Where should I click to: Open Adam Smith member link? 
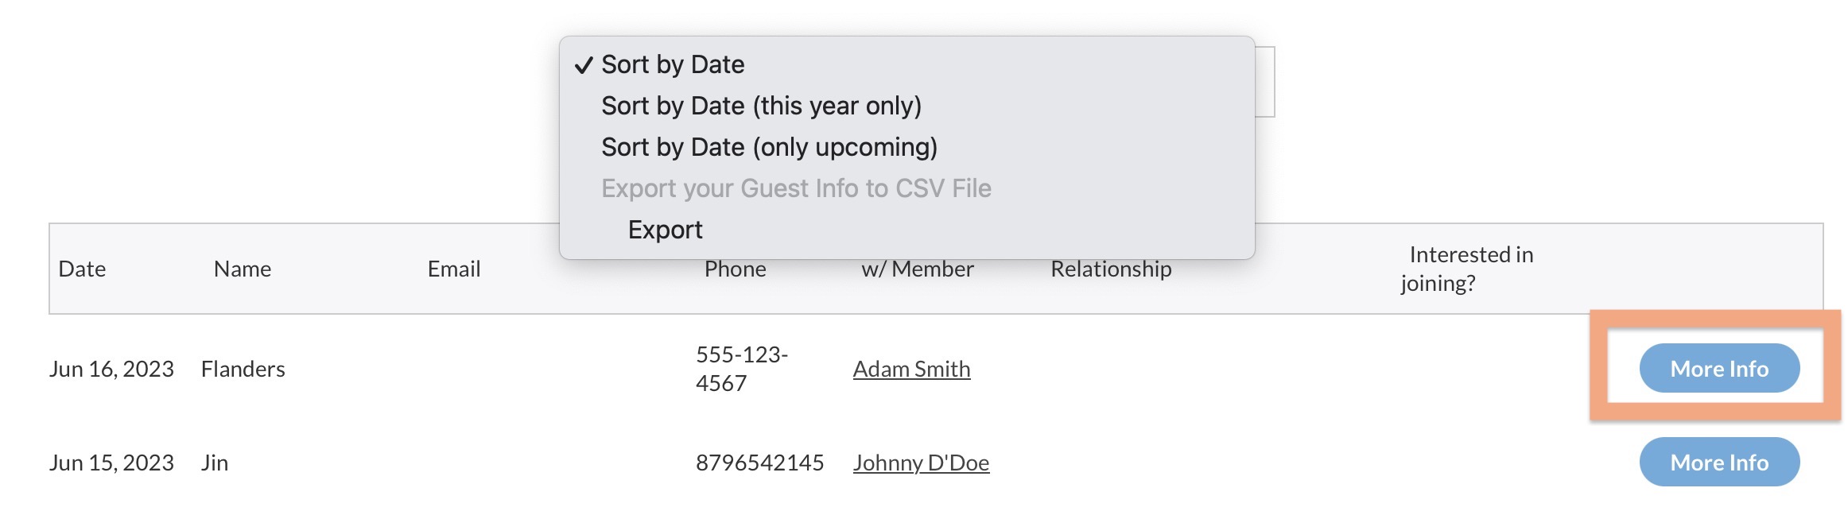pyautogui.click(x=911, y=369)
